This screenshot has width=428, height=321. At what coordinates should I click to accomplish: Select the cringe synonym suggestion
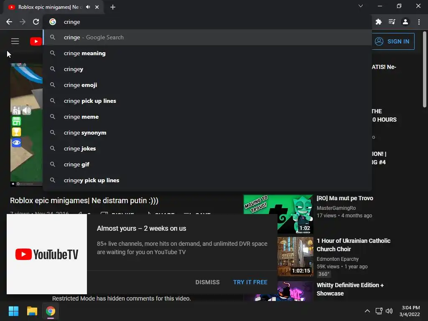(207, 132)
